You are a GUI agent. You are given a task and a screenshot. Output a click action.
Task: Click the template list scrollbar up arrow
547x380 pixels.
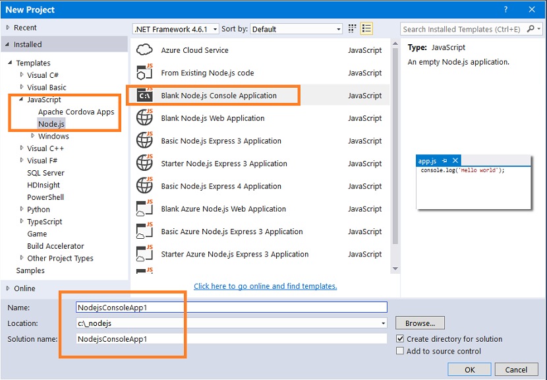[395, 44]
